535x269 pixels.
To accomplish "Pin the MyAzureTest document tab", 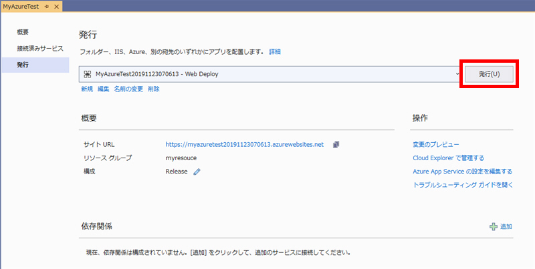I will pos(47,7).
